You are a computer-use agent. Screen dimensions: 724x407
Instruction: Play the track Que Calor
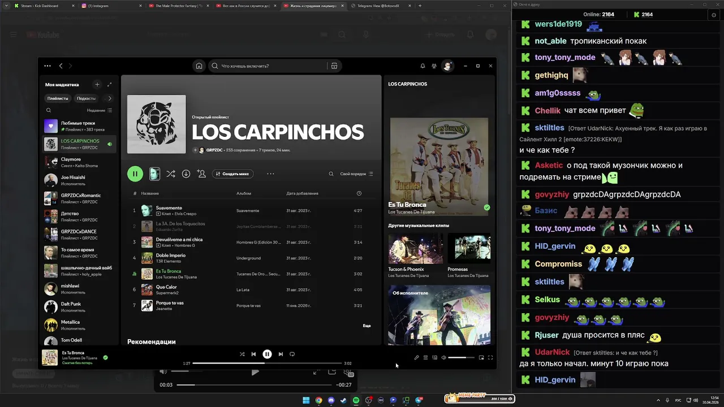pyautogui.click(x=166, y=287)
